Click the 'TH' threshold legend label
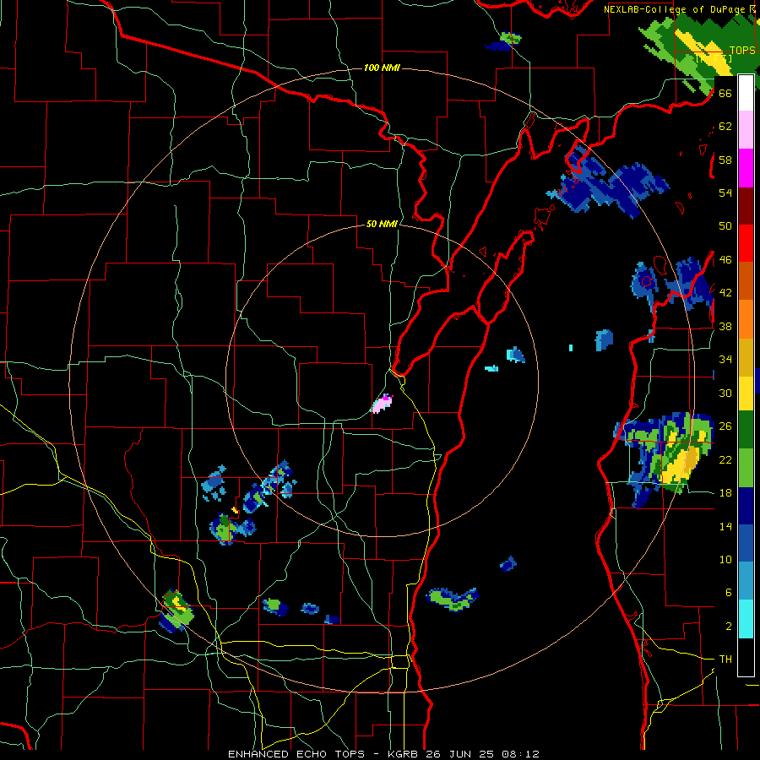This screenshot has width=760, height=760. (x=725, y=660)
